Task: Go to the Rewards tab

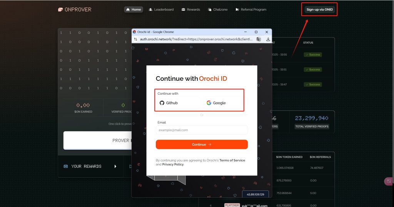Action: [x=191, y=10]
